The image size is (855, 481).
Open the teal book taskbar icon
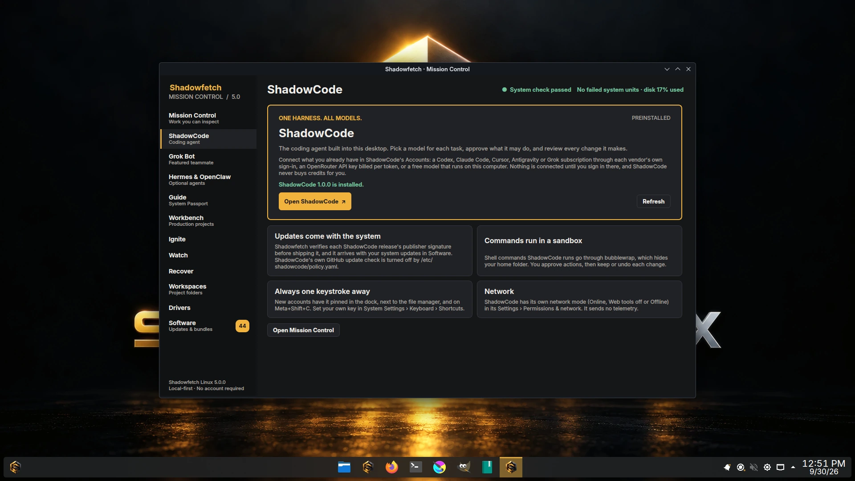tap(487, 467)
